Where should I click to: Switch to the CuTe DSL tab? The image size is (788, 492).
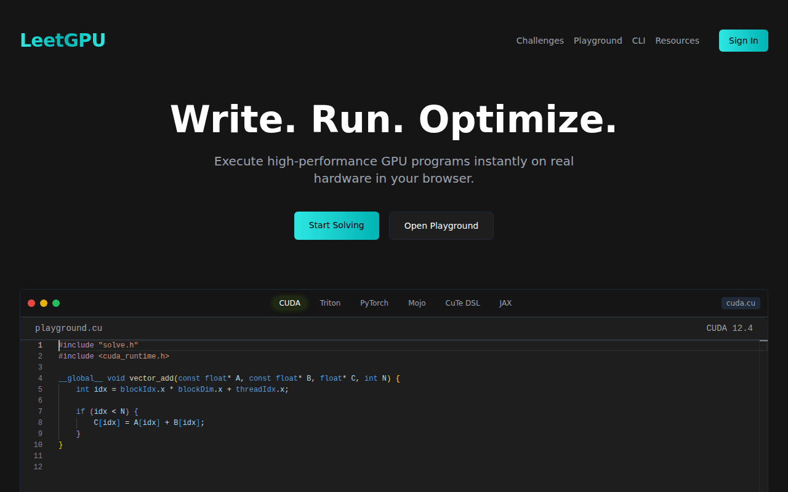point(462,303)
